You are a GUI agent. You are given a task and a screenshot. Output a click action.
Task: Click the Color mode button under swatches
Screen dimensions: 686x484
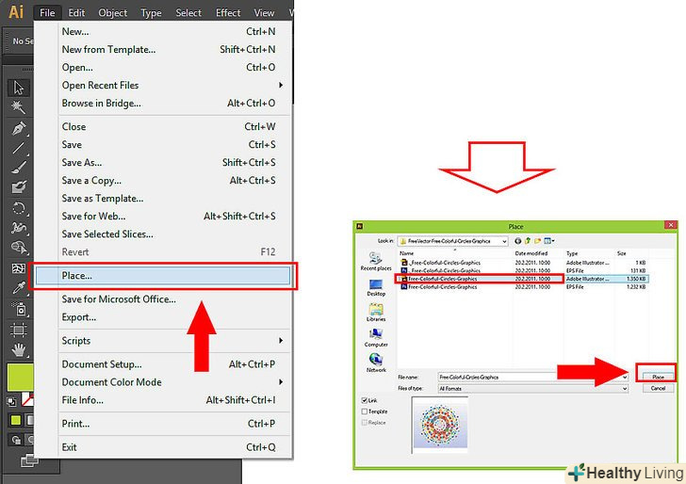point(16,420)
